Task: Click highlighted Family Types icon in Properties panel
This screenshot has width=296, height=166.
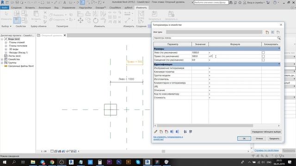Action: click(17, 20)
